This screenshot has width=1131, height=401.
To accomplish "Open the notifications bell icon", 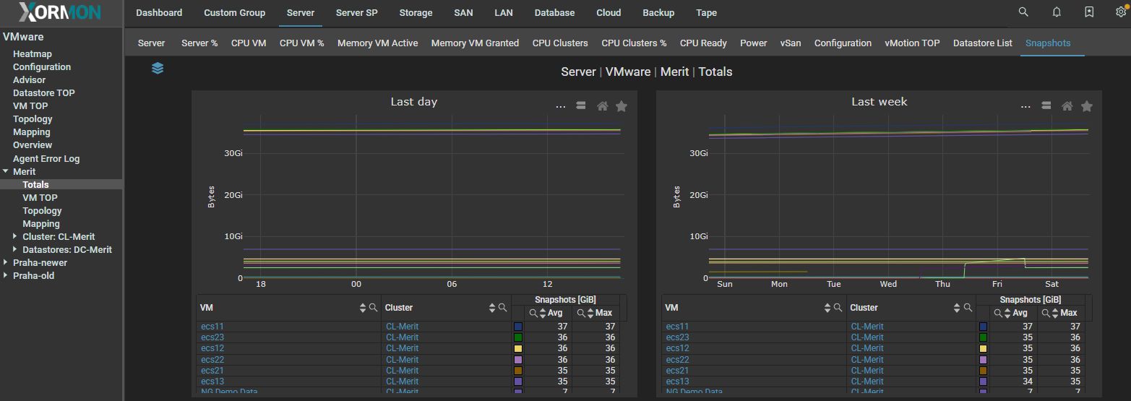I will pos(1057,12).
